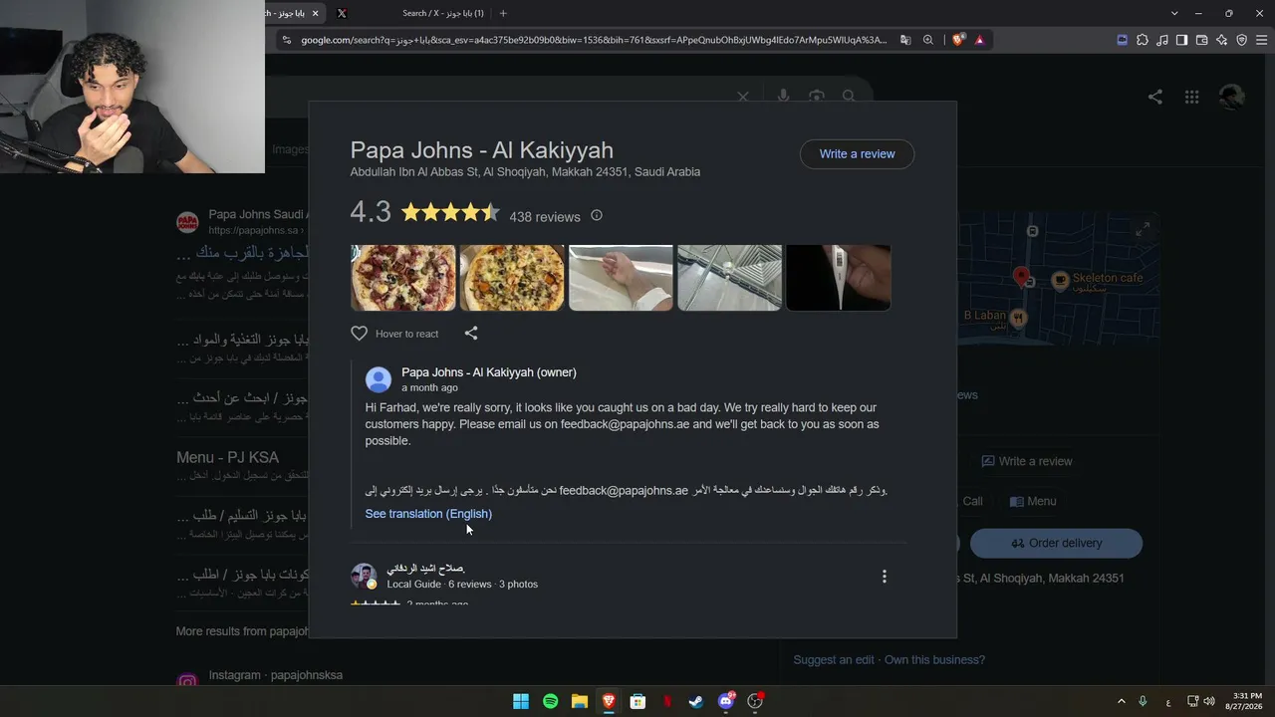Click the Brave VPN shield icon
This screenshot has height=717, width=1275.
click(1241, 40)
